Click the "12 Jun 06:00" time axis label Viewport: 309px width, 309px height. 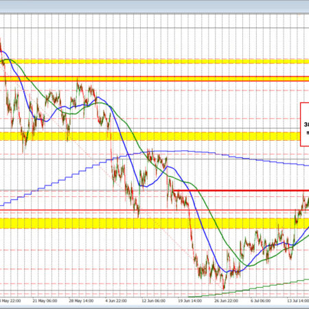point(153,301)
